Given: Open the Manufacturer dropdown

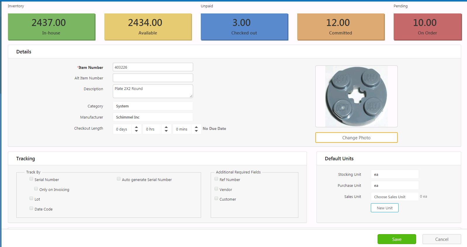Looking at the screenshot, I should coord(153,117).
